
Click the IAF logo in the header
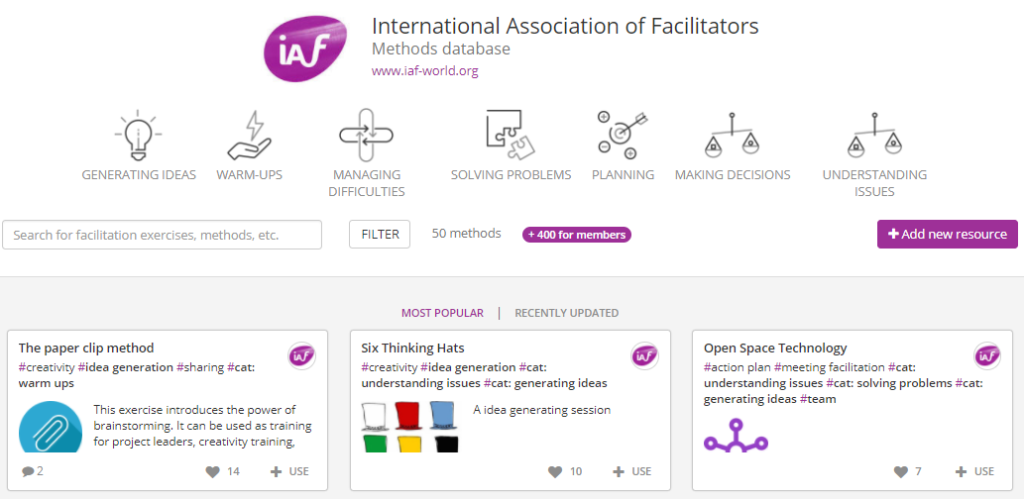click(304, 50)
